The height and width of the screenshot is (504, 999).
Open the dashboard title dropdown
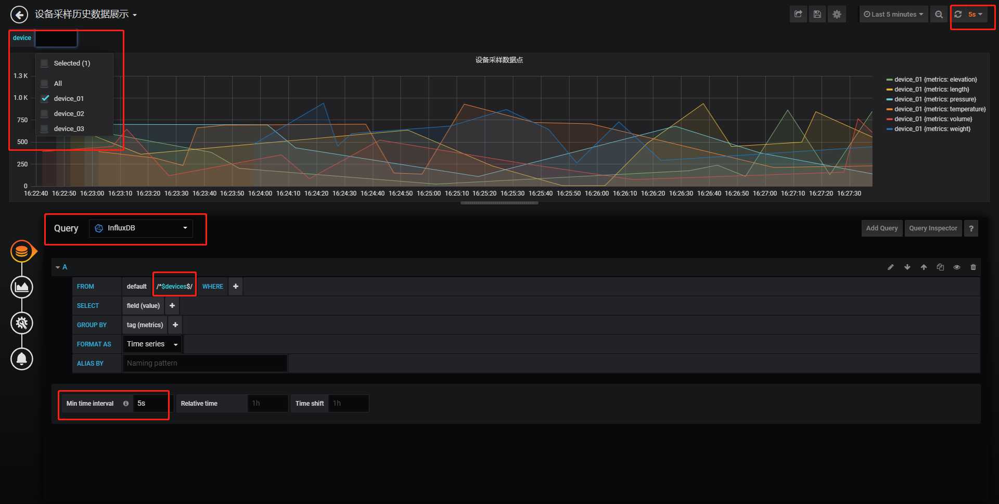(x=86, y=15)
